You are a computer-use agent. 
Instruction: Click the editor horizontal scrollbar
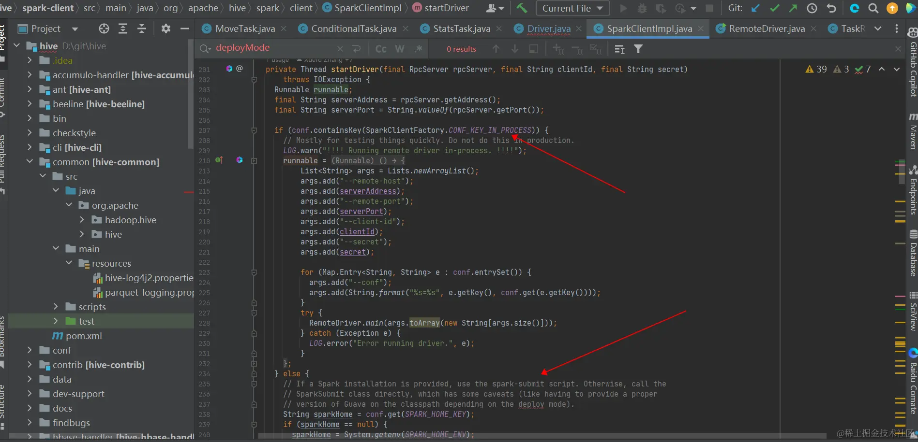point(542,435)
